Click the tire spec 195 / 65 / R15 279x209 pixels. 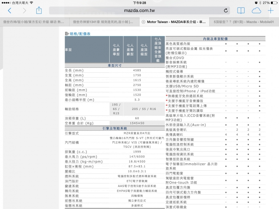116,109
